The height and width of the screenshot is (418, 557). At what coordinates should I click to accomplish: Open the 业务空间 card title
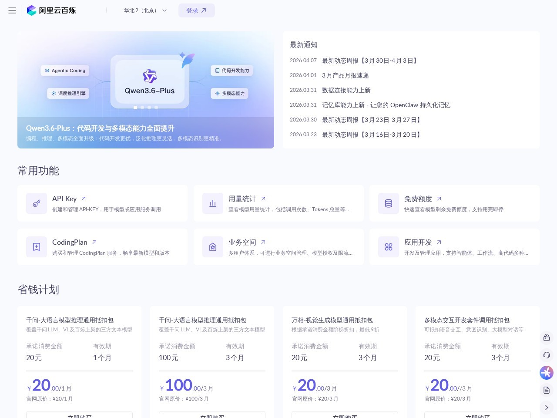[x=242, y=242]
